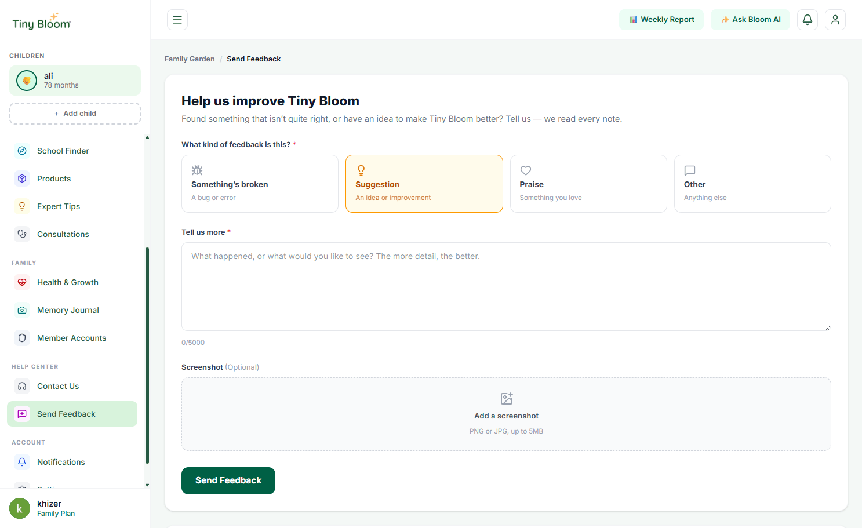
Task: Open Expert Tips section
Action: pyautogui.click(x=72, y=206)
